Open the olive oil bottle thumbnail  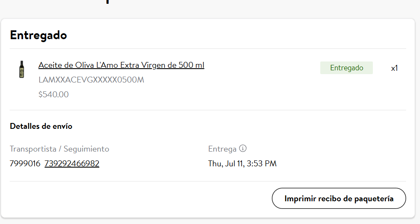tap(21, 69)
